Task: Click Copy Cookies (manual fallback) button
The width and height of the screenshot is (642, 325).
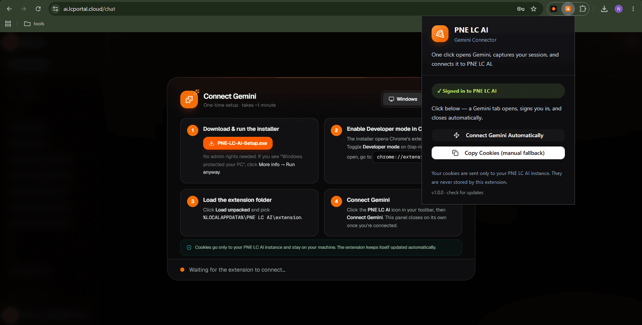Action: click(498, 153)
